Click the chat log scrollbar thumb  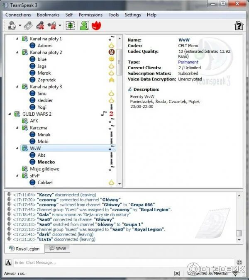(239, 233)
